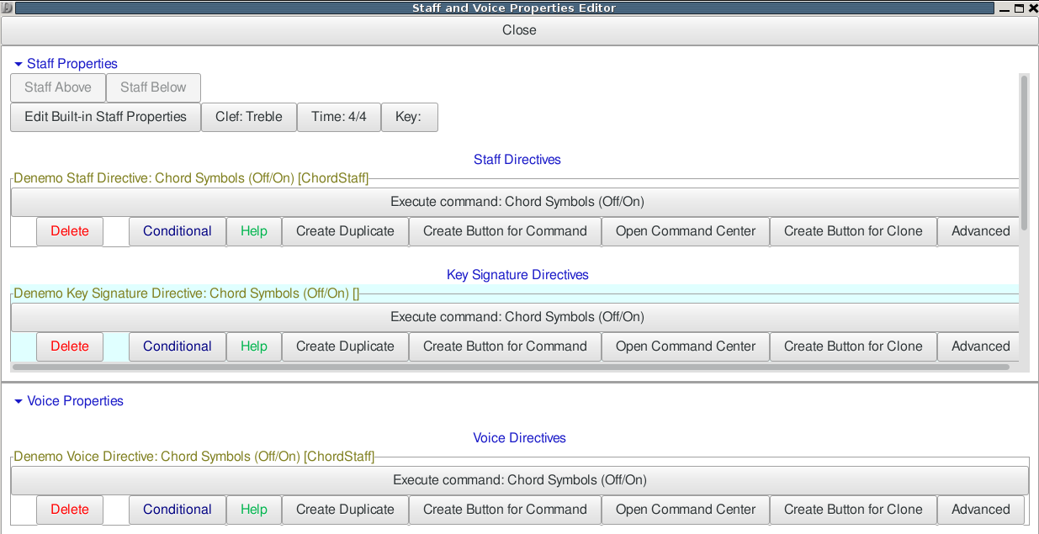Screen dimensions: 1039x534
Task: Open Edit Built-in Staff Properties
Action: click(x=105, y=117)
